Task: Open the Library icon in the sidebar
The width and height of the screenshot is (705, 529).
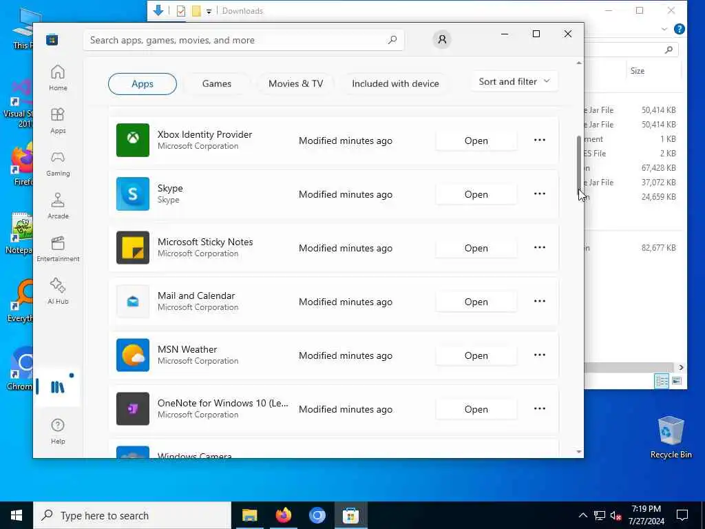Action: point(58,386)
